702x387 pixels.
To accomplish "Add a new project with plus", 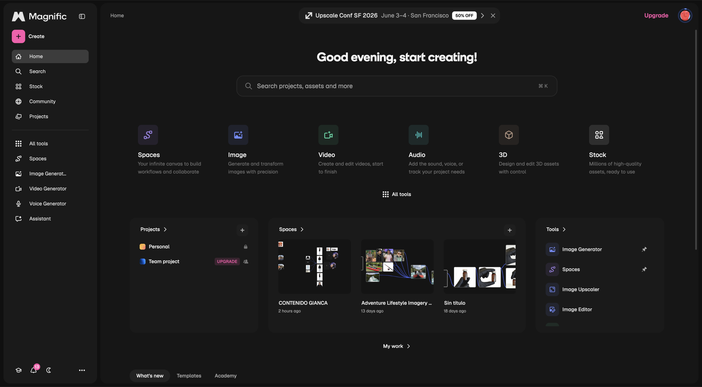I will (x=242, y=230).
